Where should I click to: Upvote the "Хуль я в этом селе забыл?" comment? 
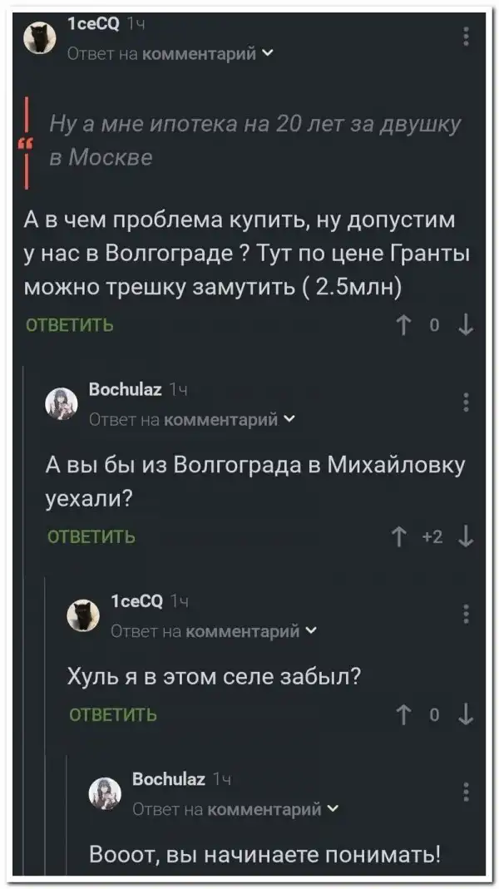405,714
